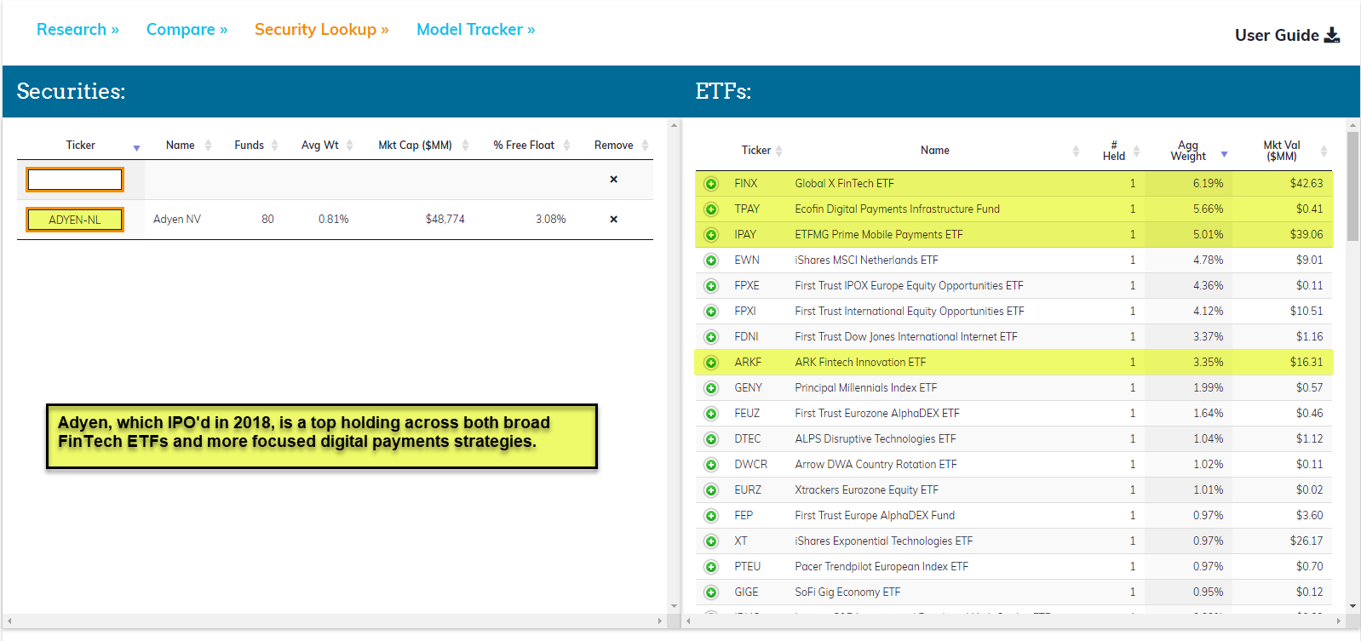1361x641 pixels.
Task: Click the X in the empty securities row
Action: [613, 180]
